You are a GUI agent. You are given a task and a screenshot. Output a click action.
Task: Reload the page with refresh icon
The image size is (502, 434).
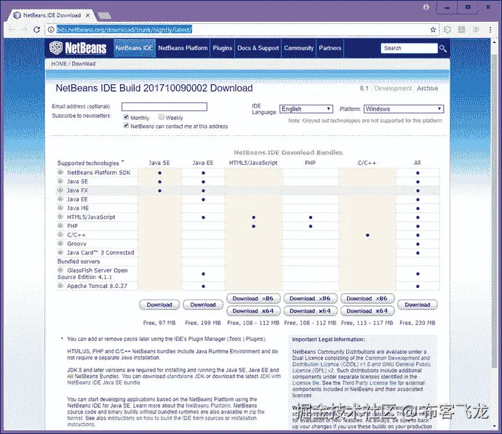point(37,30)
